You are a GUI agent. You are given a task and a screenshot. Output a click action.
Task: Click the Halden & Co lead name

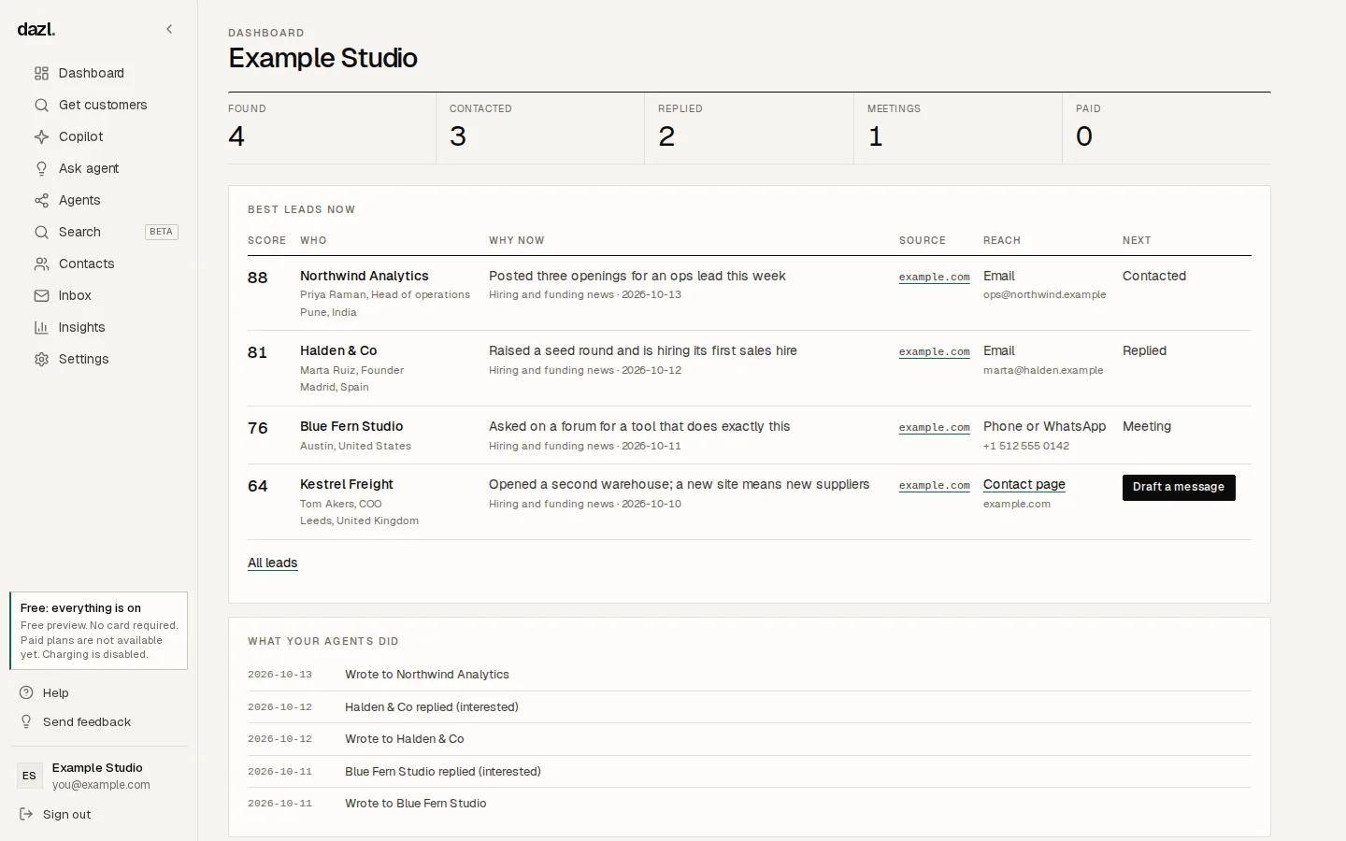click(x=338, y=350)
